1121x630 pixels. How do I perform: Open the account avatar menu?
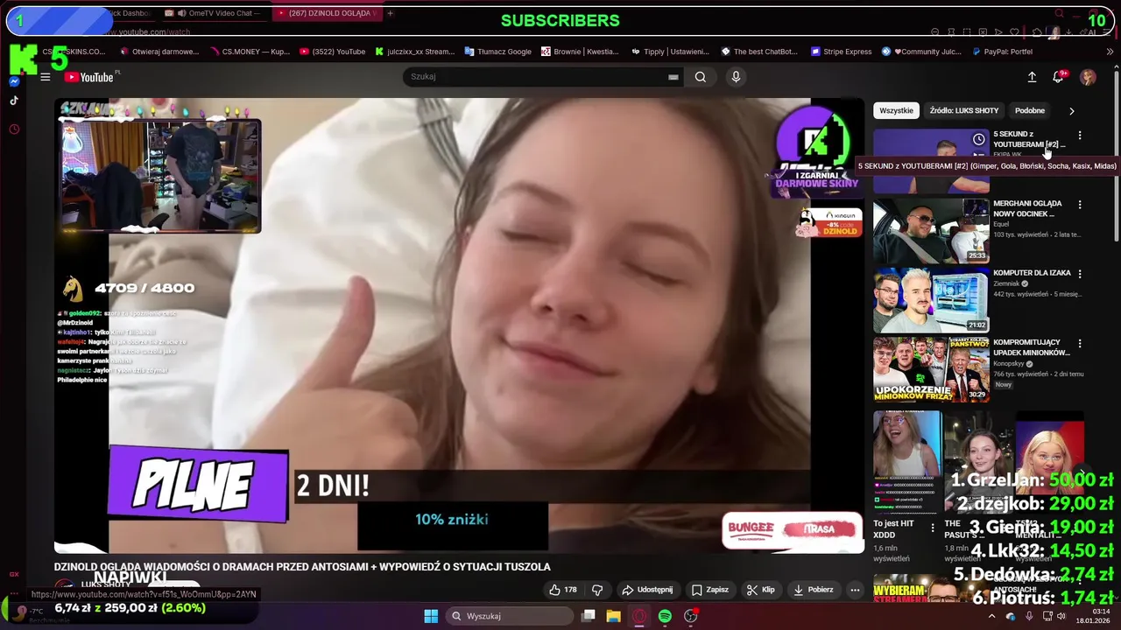[1088, 77]
